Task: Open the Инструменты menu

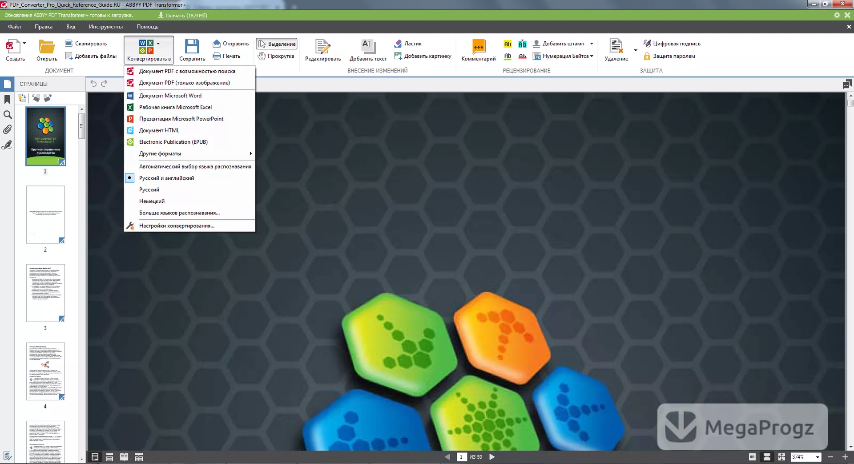Action: click(106, 27)
